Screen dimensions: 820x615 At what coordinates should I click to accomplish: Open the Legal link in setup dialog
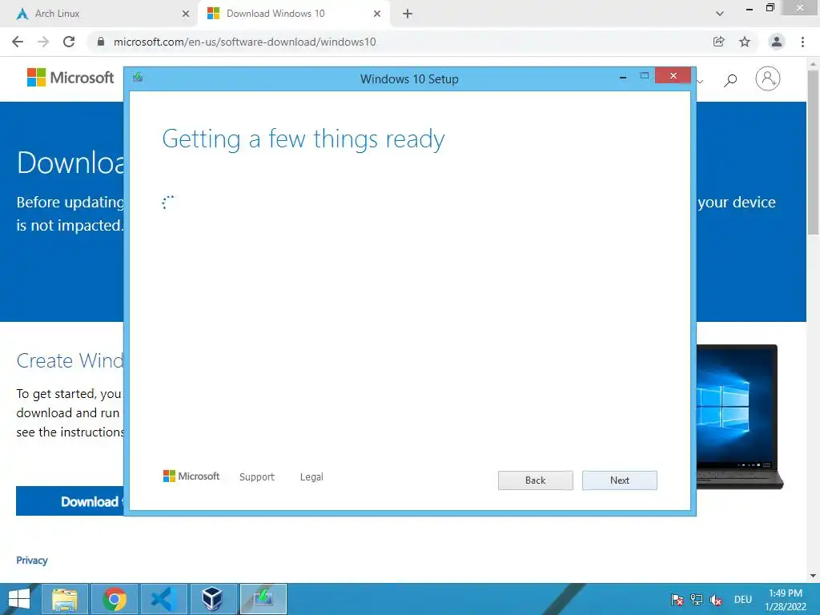(x=312, y=477)
